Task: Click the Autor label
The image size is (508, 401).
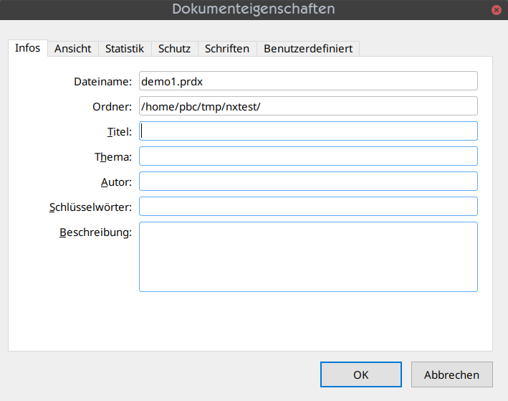Action: (x=116, y=182)
